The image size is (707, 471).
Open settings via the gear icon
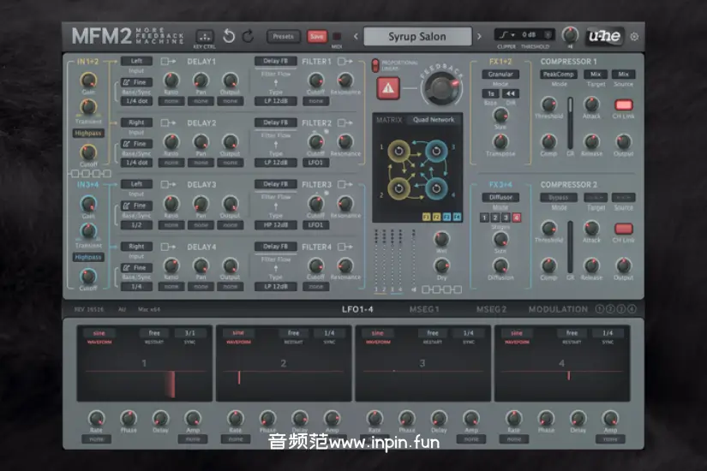pyautogui.click(x=634, y=36)
